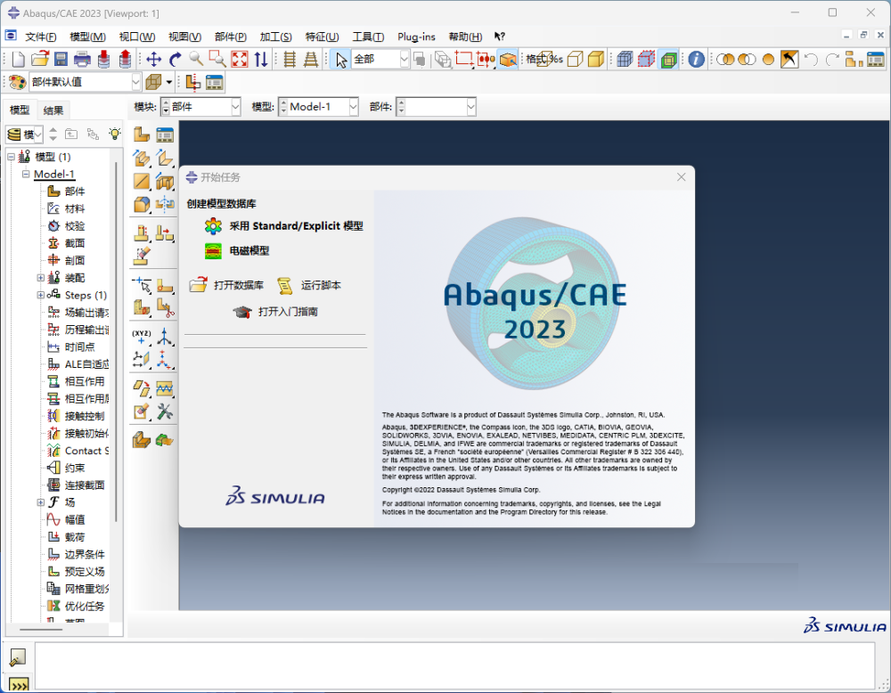
Task: Switch to the 结果 tab
Action: pyautogui.click(x=53, y=110)
